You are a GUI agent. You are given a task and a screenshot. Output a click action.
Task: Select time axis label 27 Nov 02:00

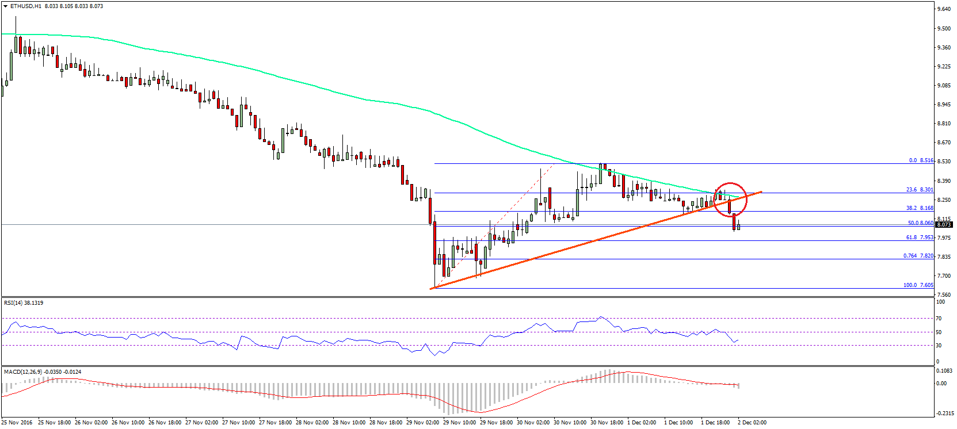point(201,423)
